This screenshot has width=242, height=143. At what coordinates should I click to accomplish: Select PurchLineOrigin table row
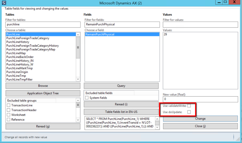[41, 72]
